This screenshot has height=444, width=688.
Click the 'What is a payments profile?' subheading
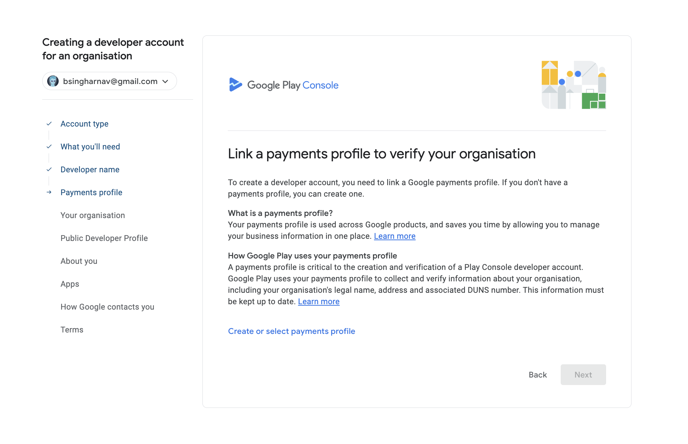coord(280,213)
